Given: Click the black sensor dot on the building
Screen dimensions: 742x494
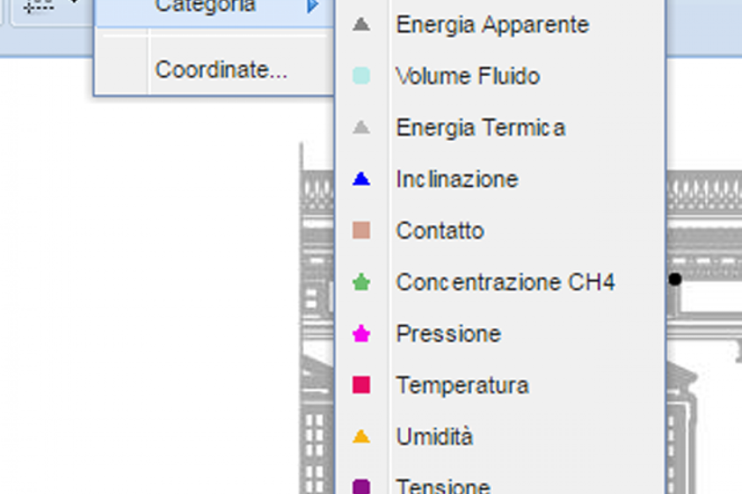Looking at the screenshot, I should 675,280.
